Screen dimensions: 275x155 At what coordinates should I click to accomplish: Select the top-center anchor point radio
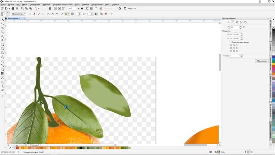234,45
